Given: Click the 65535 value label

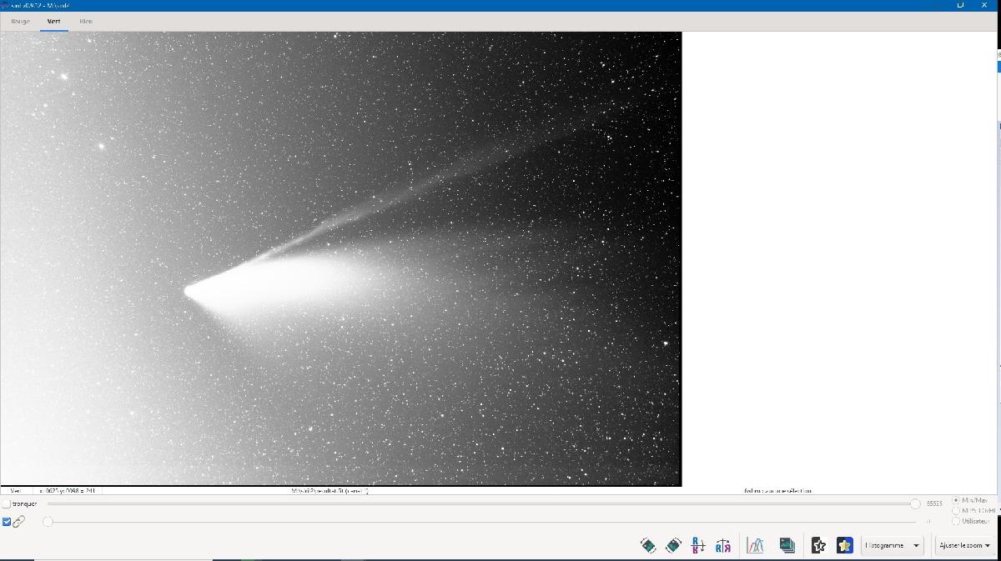Looking at the screenshot, I should [934, 504].
